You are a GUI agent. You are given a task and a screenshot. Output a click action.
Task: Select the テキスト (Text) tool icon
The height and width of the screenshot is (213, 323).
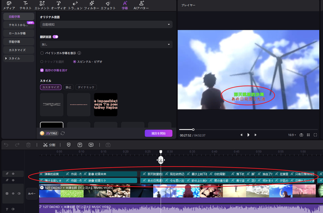click(26, 5)
